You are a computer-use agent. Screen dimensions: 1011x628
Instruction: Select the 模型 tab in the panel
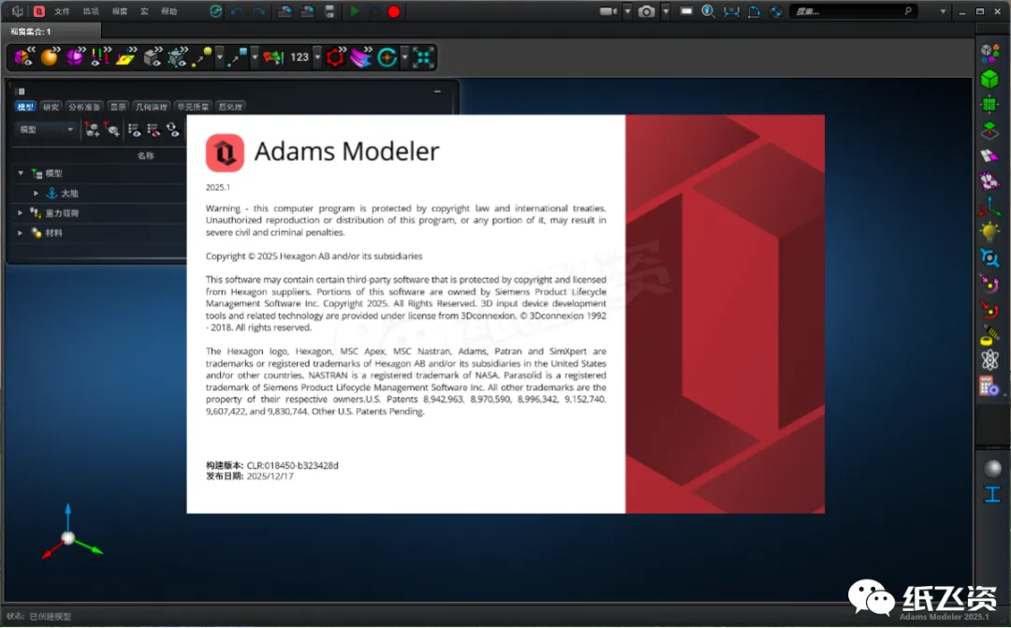pyautogui.click(x=26, y=107)
